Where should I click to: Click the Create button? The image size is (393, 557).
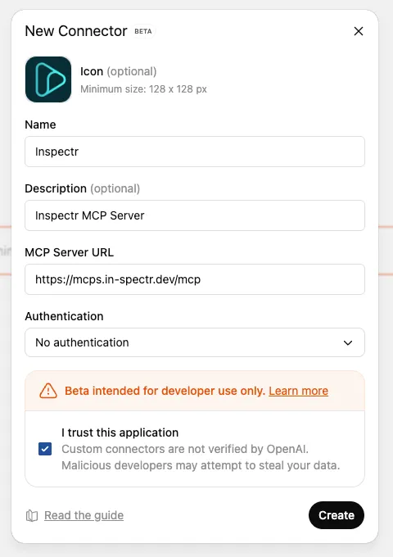point(337,515)
